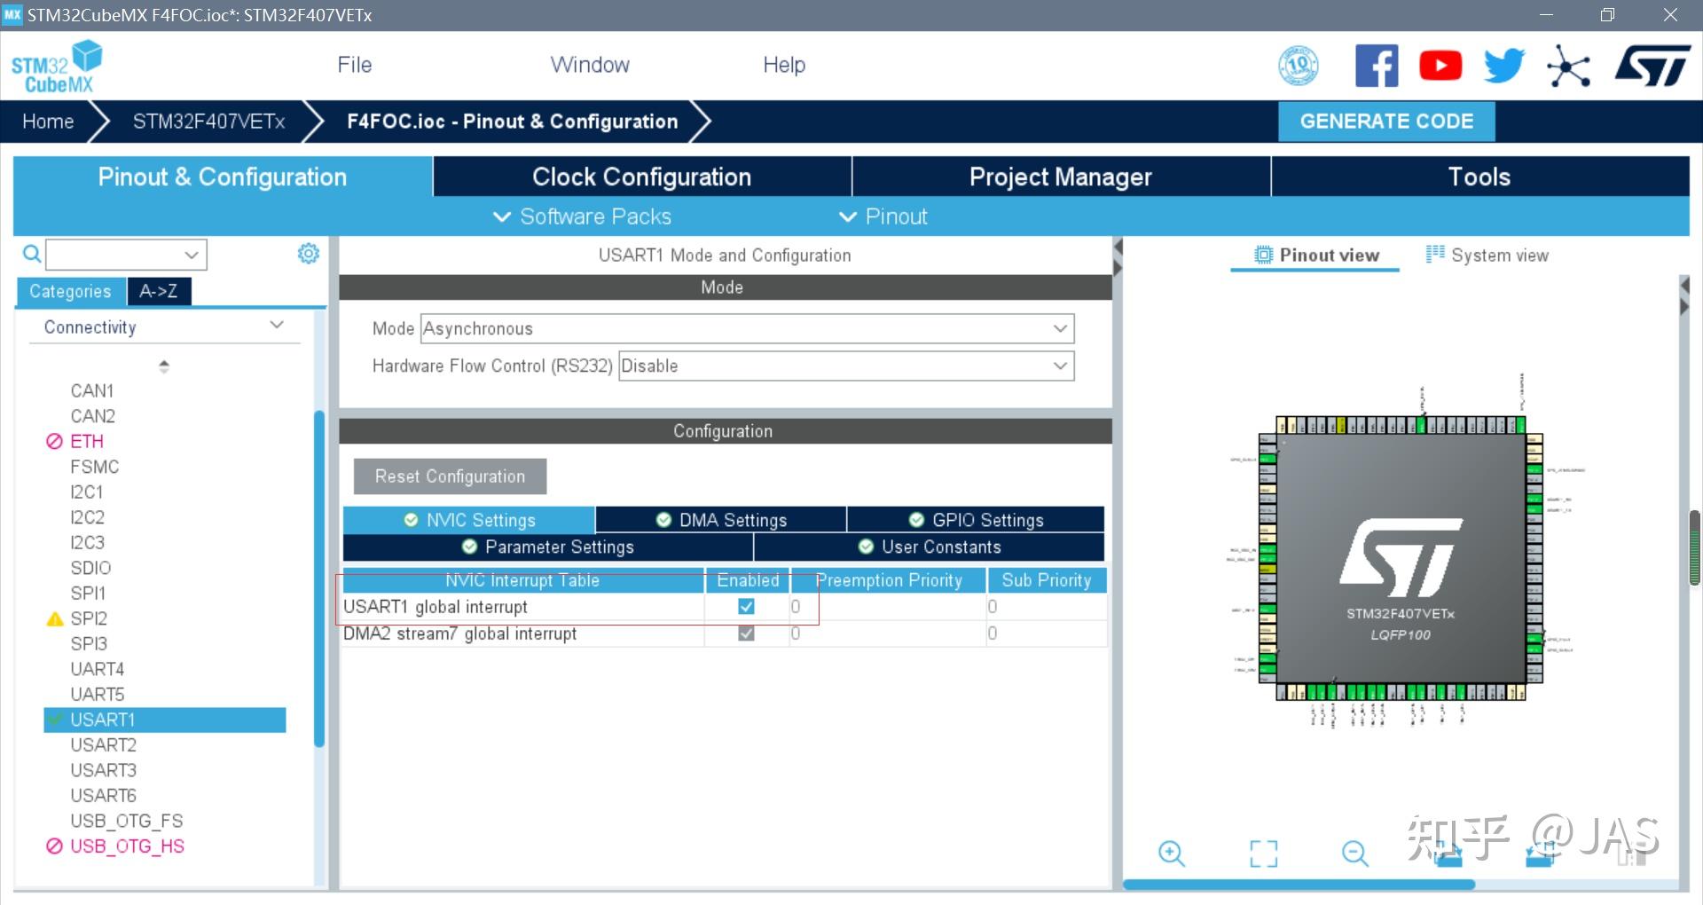Viewport: 1703px width, 905px height.
Task: Switch the list to A->Z
Action: [x=159, y=291]
